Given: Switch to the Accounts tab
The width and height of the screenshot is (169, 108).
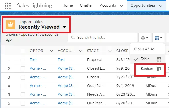Looking at the screenshot, I should click(108, 5).
